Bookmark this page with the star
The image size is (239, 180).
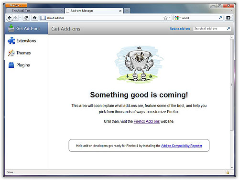point(165,18)
